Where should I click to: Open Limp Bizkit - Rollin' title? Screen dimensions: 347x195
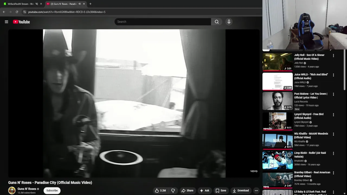point(310,155)
